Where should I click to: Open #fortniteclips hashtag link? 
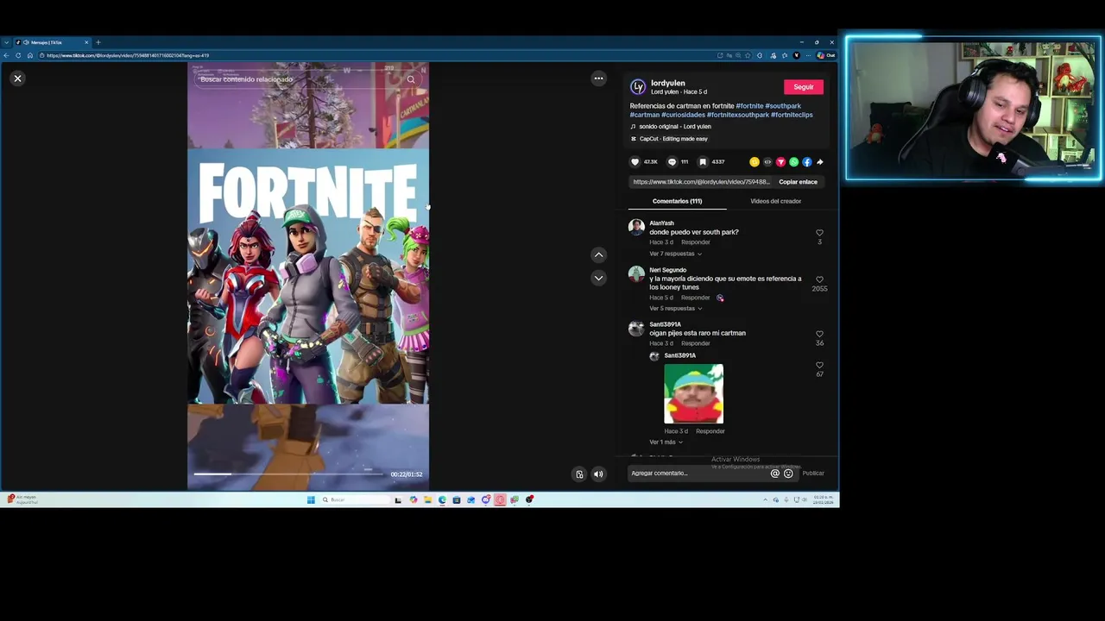point(792,115)
